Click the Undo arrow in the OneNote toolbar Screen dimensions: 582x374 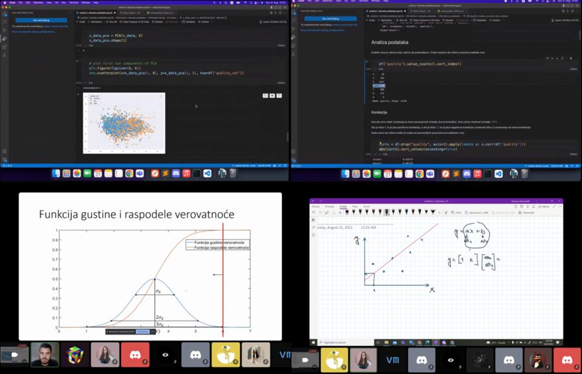[x=314, y=212]
